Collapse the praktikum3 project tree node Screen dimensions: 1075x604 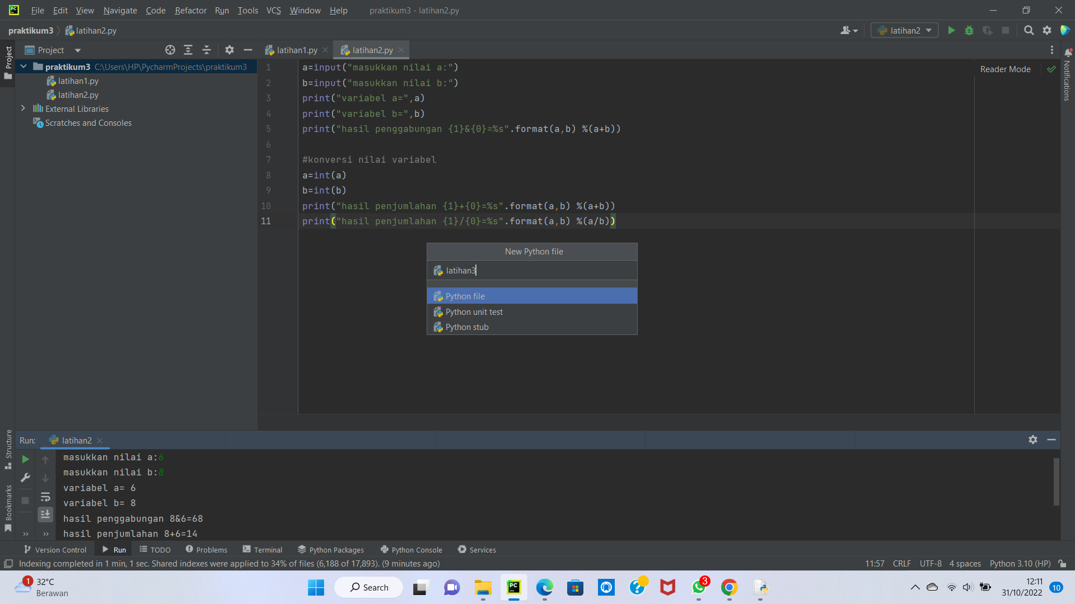pos(23,66)
